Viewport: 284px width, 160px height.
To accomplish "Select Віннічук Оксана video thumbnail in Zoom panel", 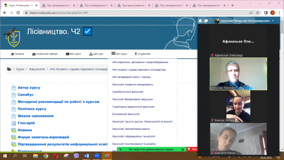I will 238,107.
